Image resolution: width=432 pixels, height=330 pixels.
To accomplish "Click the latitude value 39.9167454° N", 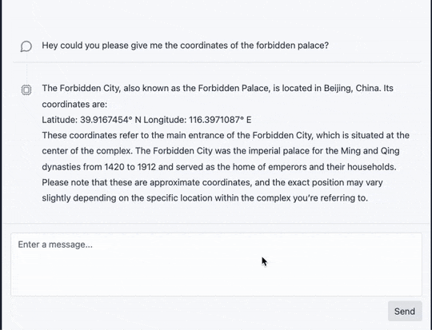I will click(x=110, y=120).
